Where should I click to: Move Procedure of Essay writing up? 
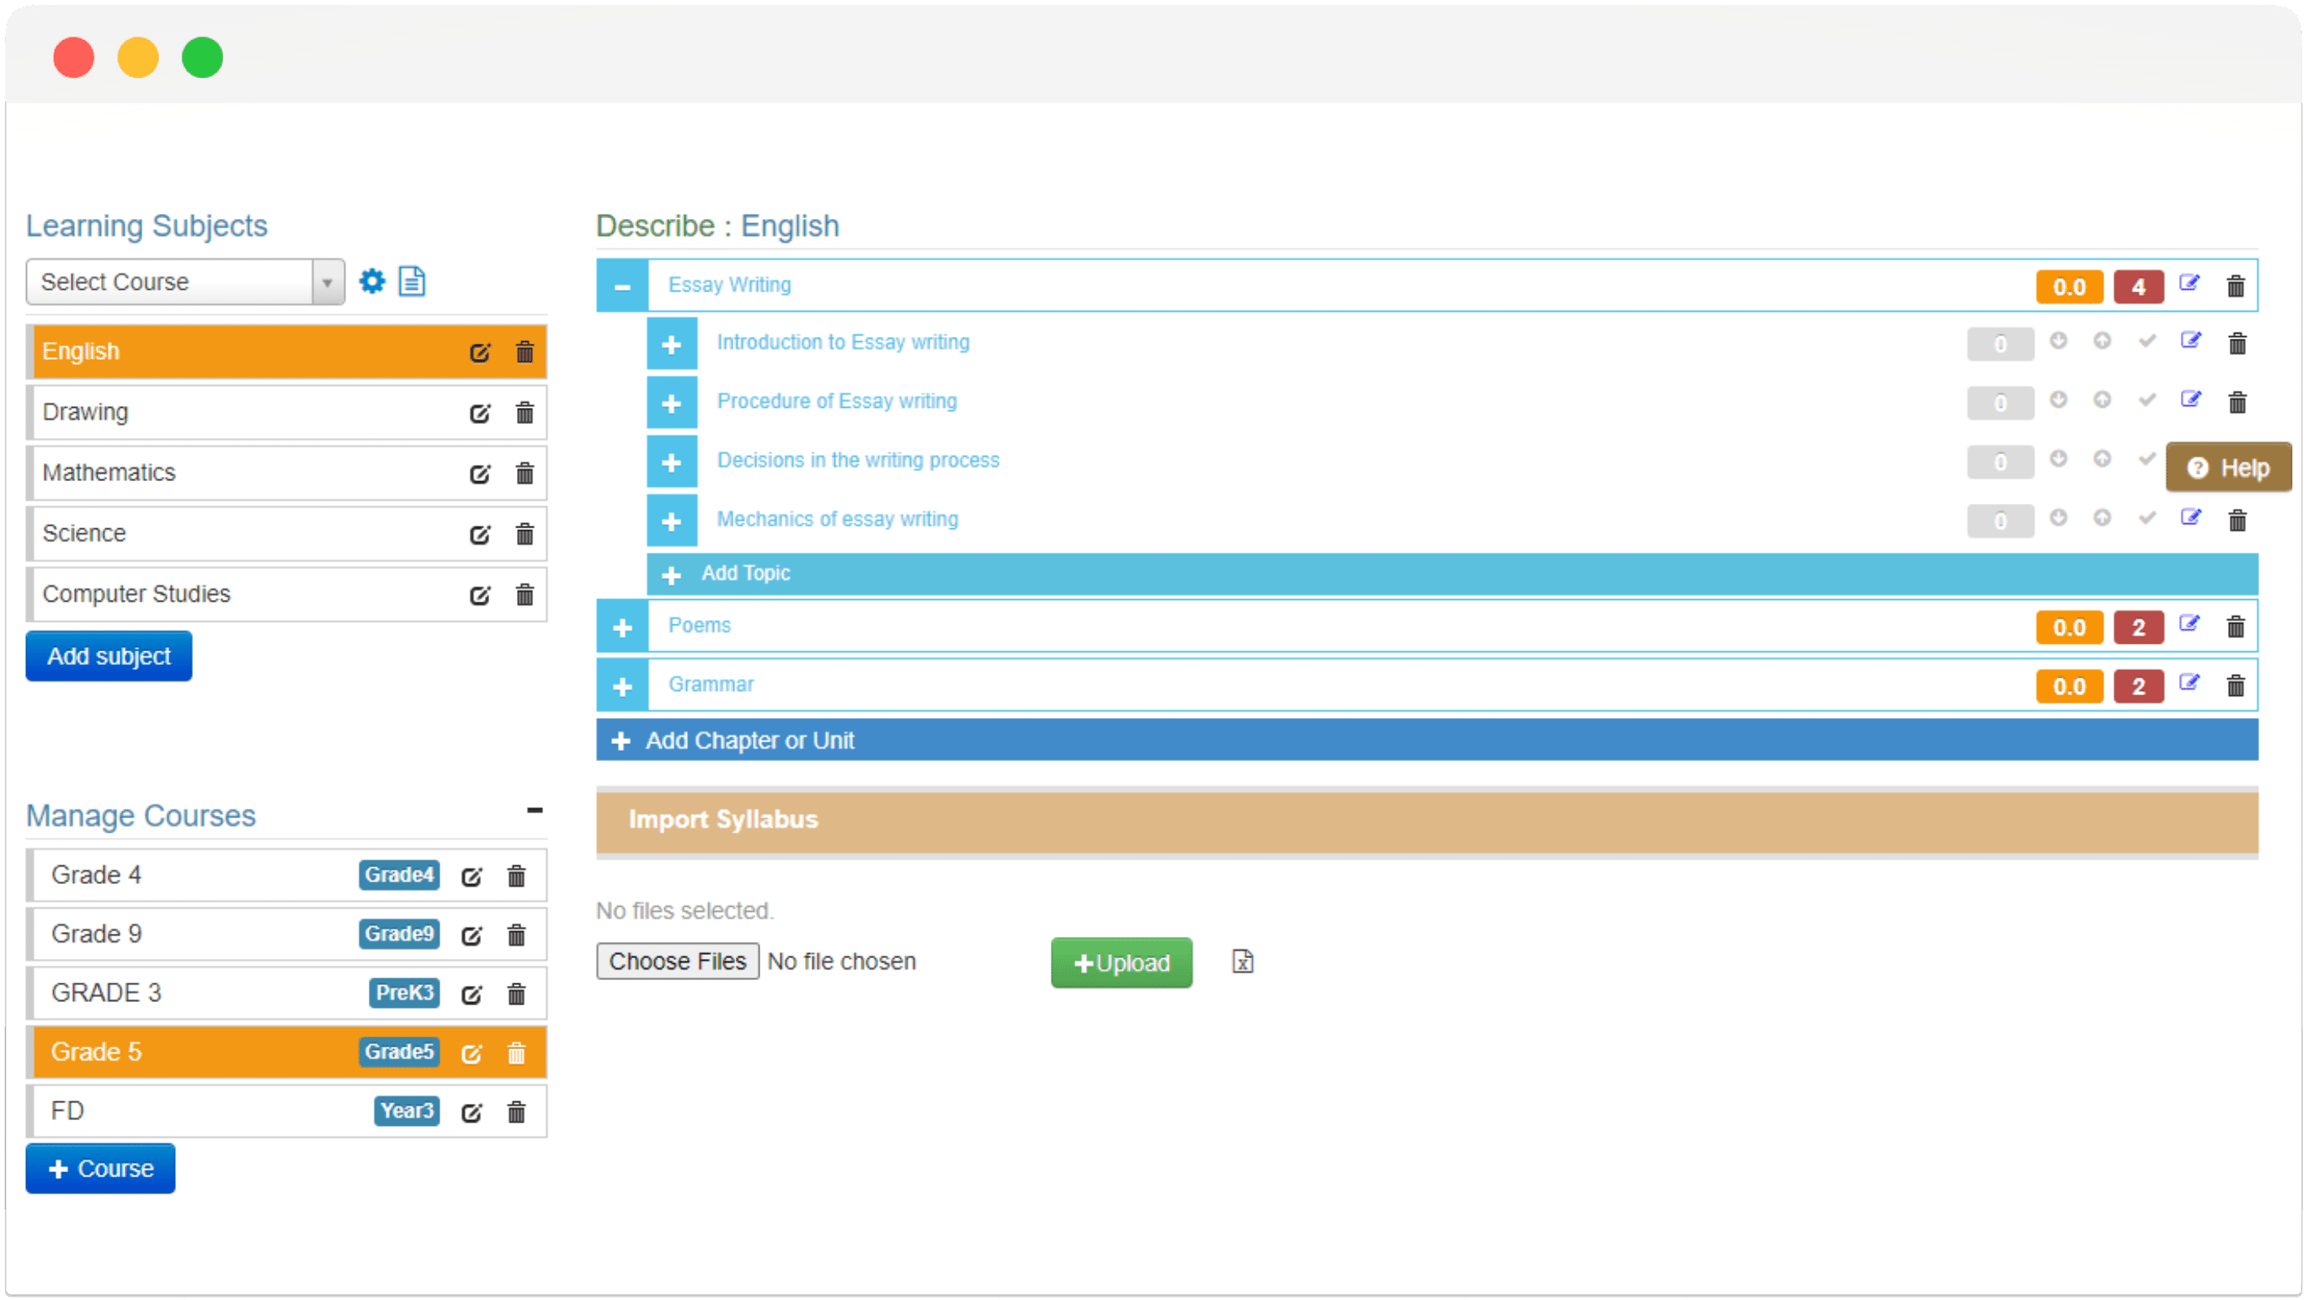pyautogui.click(x=2103, y=401)
